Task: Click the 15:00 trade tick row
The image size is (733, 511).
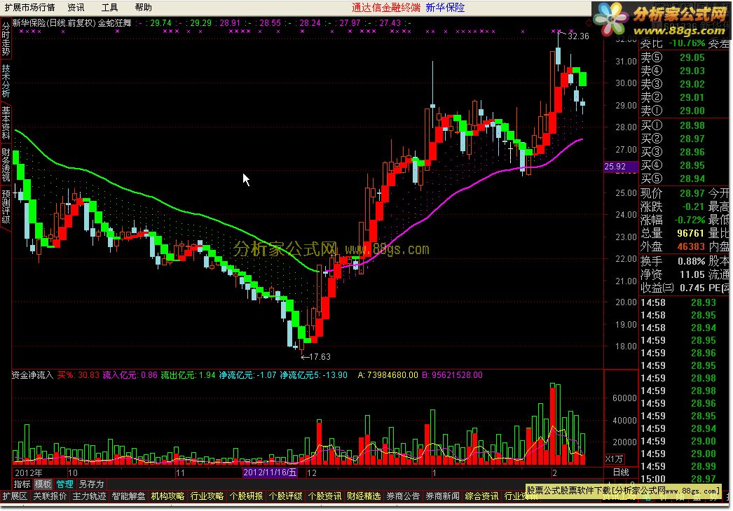Action: (678, 479)
